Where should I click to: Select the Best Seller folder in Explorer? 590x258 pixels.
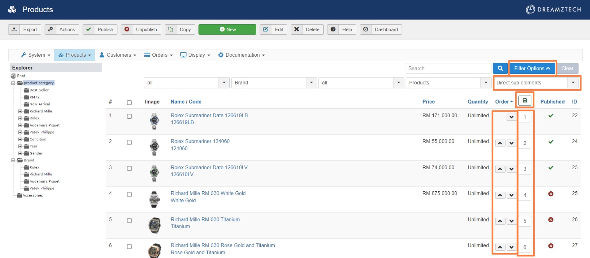point(39,90)
